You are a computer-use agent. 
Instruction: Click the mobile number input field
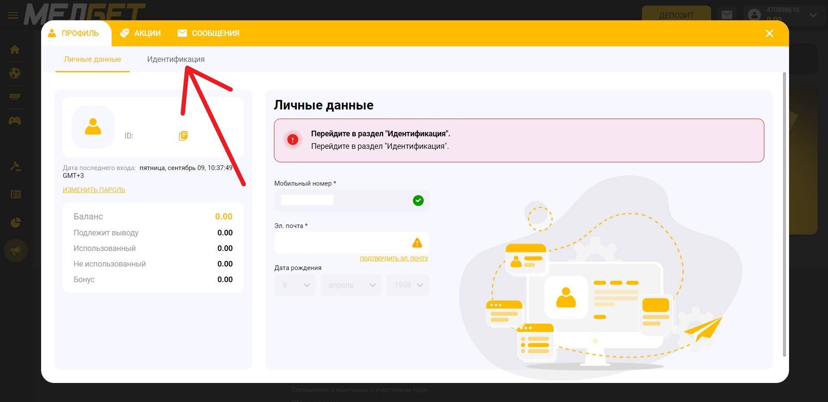351,200
